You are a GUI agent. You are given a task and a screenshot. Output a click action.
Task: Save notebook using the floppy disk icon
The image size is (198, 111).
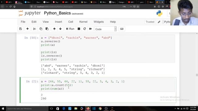click(20, 29)
